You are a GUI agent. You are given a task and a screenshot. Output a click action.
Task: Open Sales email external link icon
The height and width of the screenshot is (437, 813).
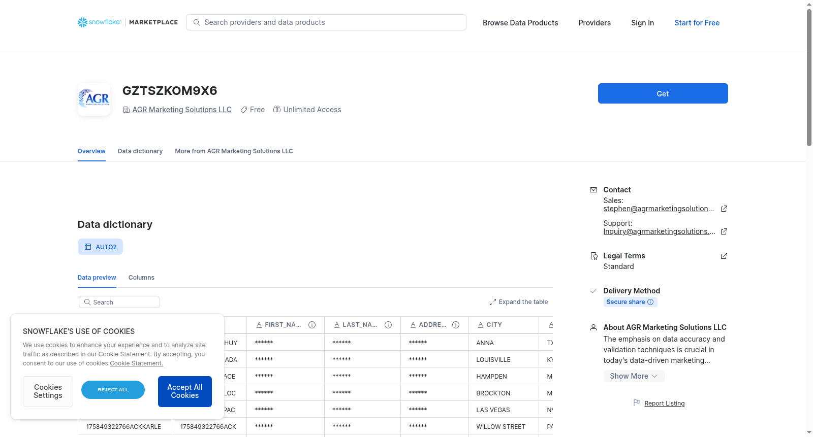(x=724, y=209)
